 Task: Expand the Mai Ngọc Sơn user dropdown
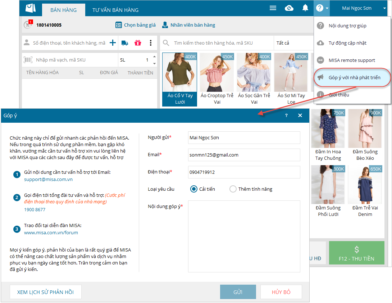[x=384, y=8]
